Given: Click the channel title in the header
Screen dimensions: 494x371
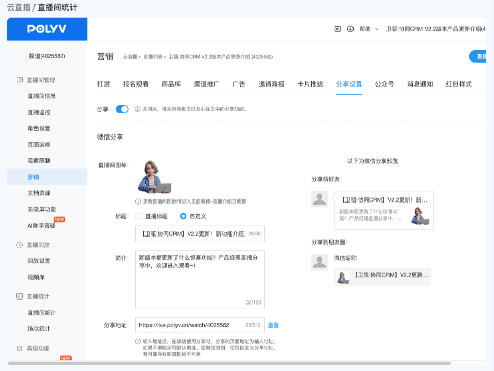Looking at the screenshot, I should (x=436, y=29).
